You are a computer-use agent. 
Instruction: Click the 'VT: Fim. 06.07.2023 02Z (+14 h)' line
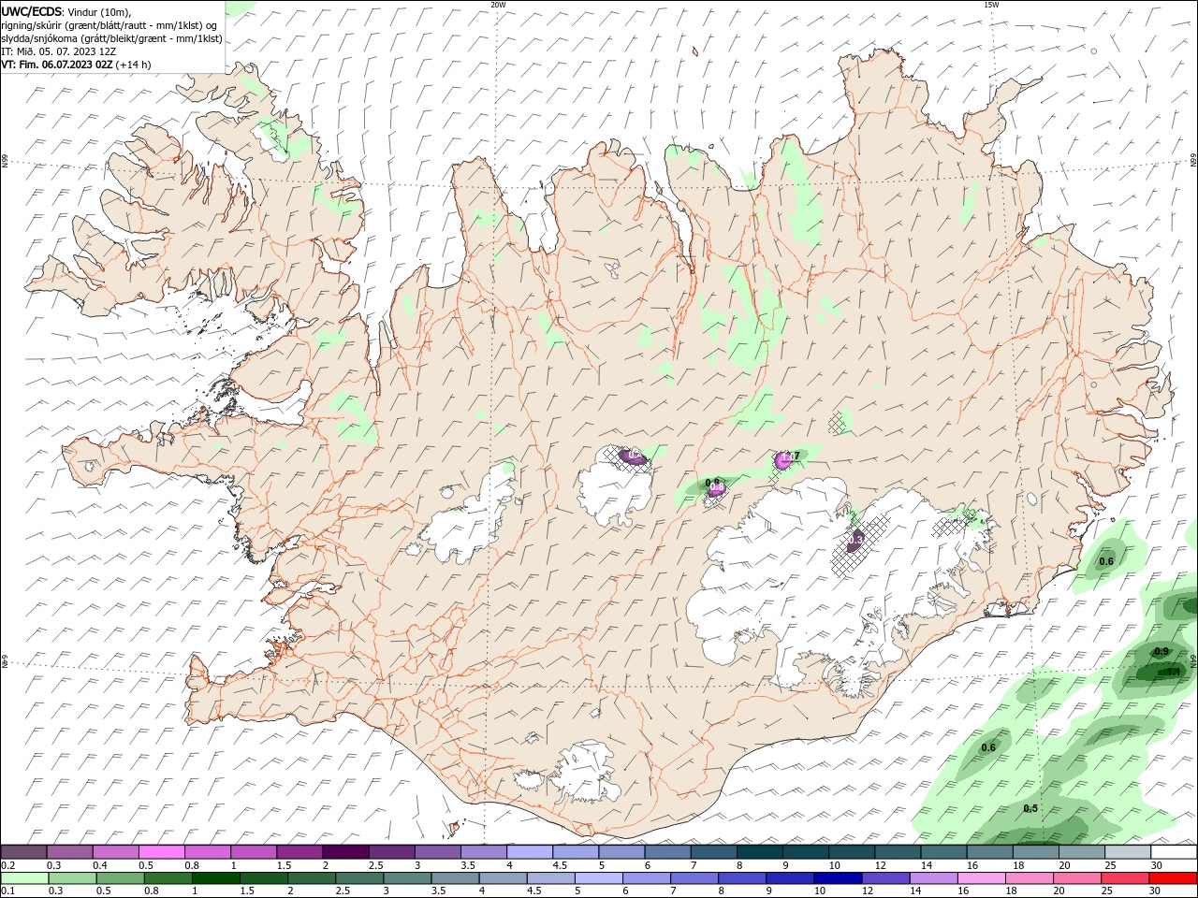point(76,65)
